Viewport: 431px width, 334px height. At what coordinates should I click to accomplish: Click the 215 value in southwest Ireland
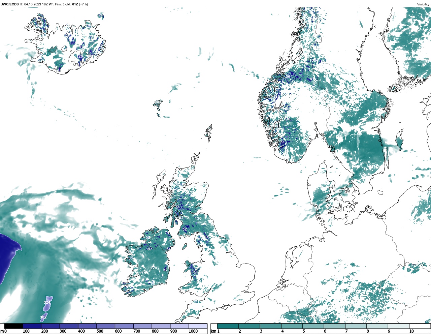pos(142,273)
